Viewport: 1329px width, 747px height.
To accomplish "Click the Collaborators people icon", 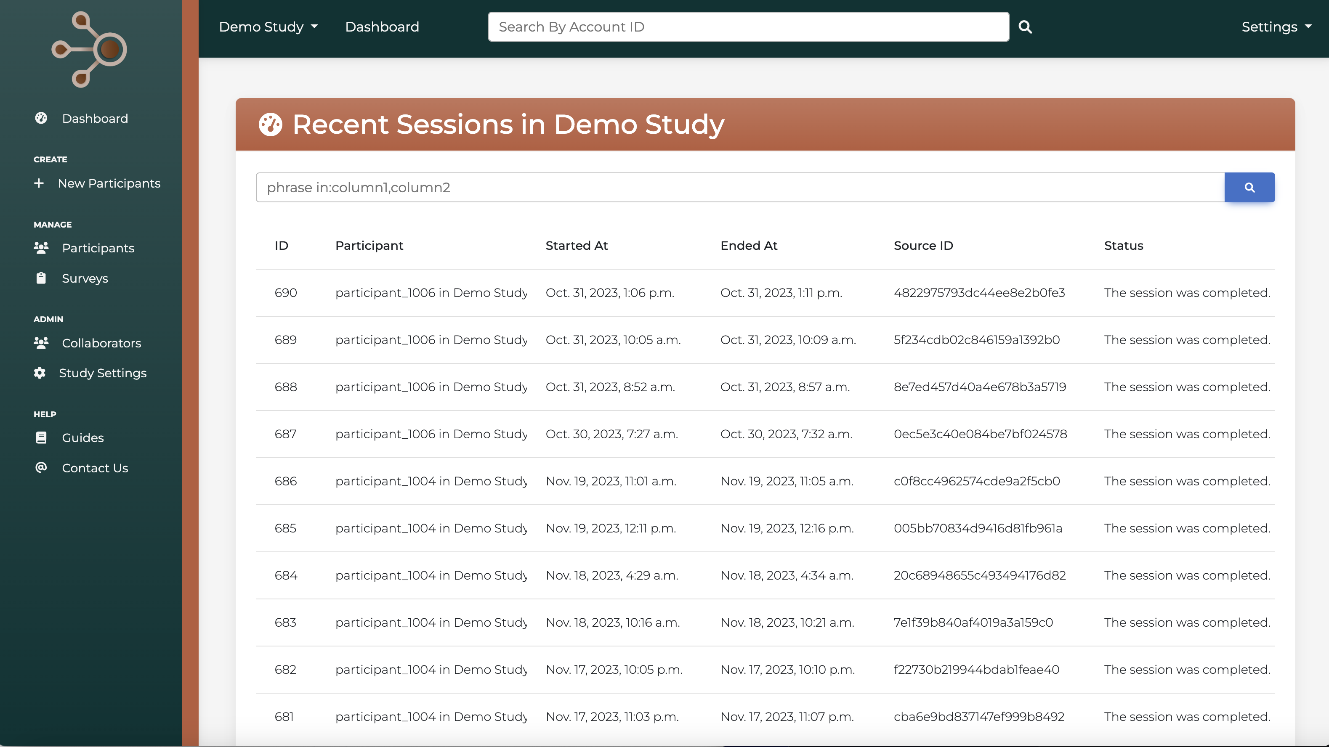I will pos(41,343).
